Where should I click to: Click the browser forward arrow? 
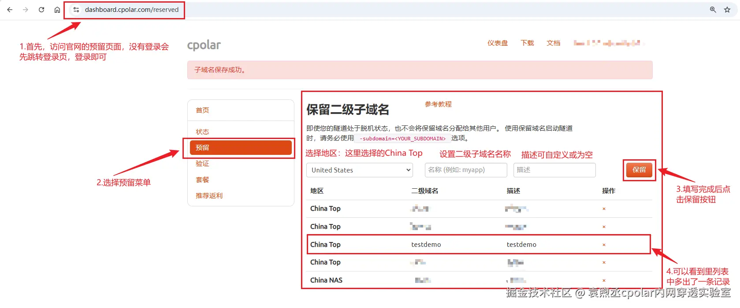pos(26,10)
